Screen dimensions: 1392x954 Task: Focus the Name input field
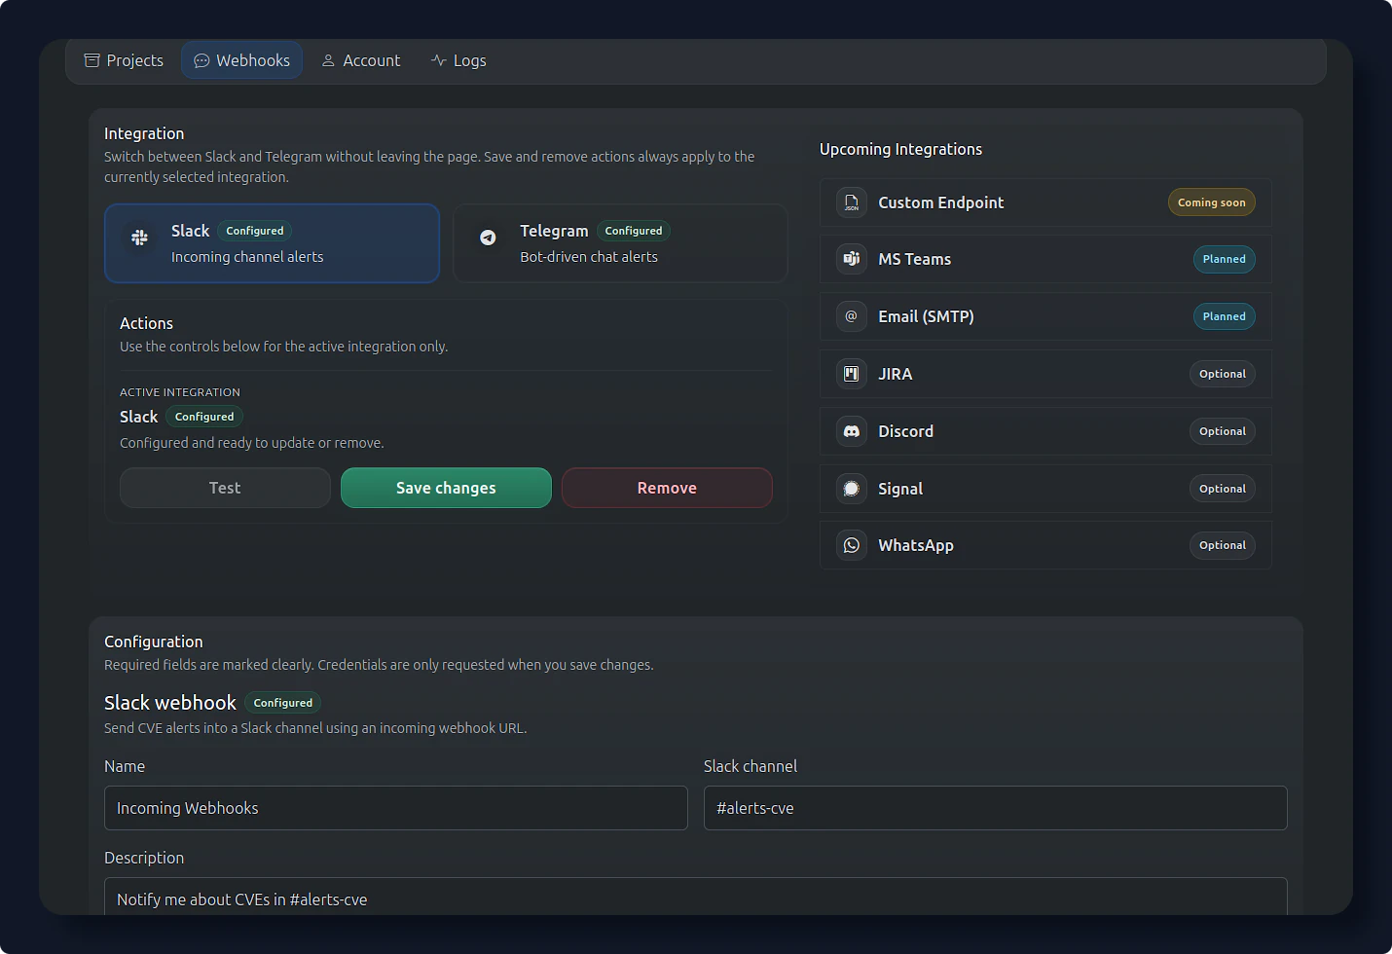coord(396,808)
